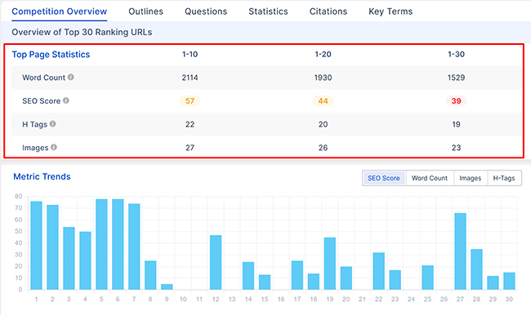Click H Tags value 20
531x315 pixels.
(323, 125)
